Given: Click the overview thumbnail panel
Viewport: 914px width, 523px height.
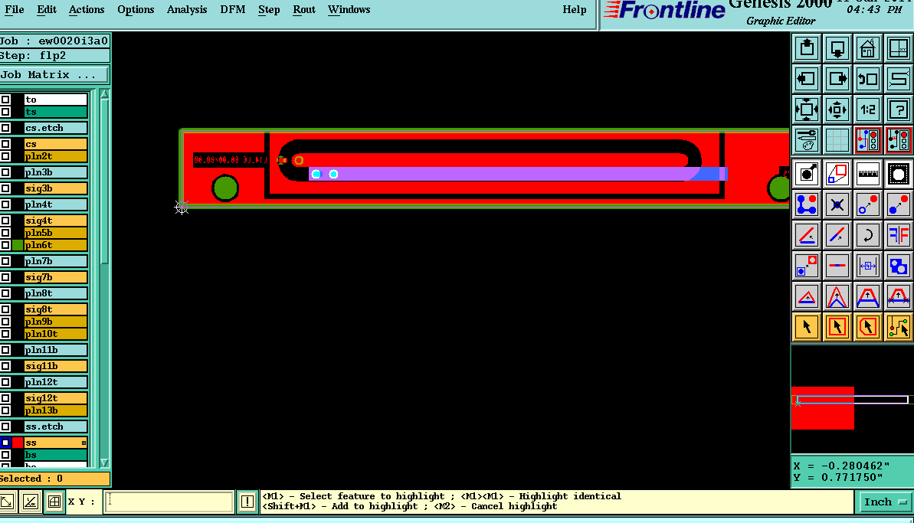Looking at the screenshot, I should click(852, 400).
